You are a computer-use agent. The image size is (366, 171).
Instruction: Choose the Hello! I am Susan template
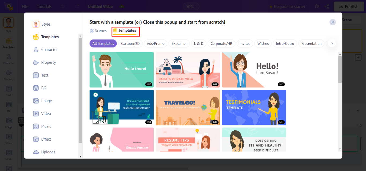click(x=254, y=70)
